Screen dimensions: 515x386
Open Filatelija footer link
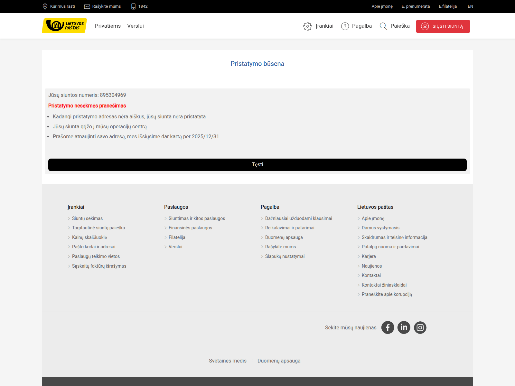[x=177, y=237]
